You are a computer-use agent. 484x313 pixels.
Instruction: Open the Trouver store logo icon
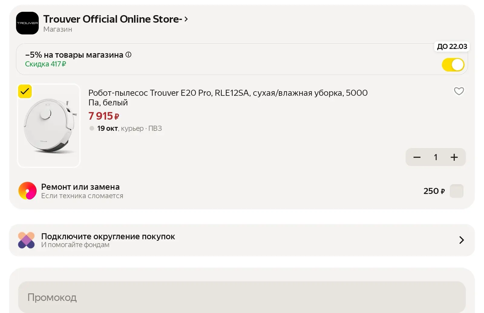(x=27, y=23)
